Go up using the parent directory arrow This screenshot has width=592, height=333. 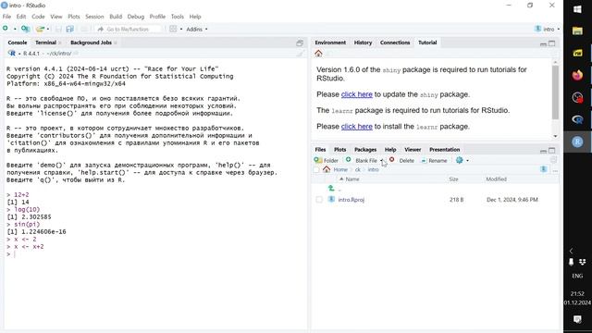[x=332, y=188]
